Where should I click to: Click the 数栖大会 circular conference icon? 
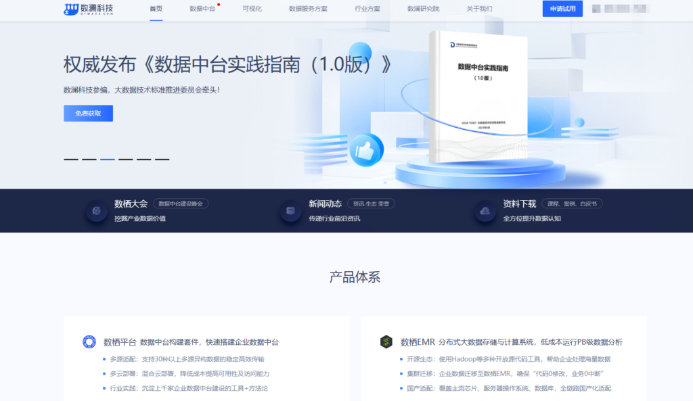coord(95,210)
